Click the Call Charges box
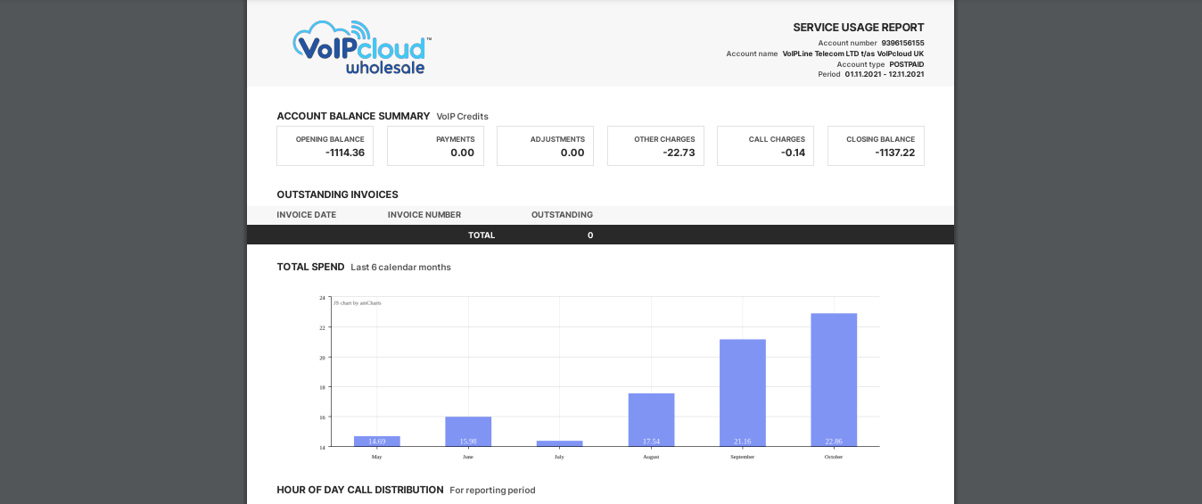1202x504 pixels. [765, 145]
